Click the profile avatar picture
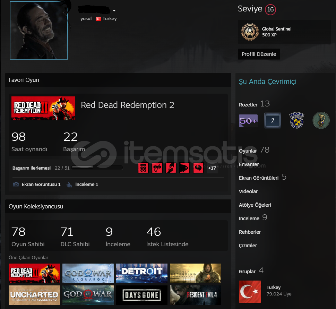 point(39,31)
